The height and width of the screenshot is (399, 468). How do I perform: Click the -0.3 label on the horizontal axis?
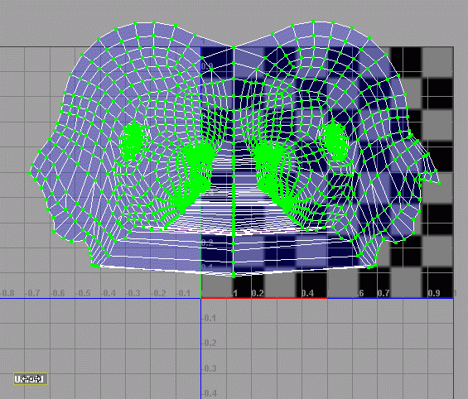[x=133, y=293]
